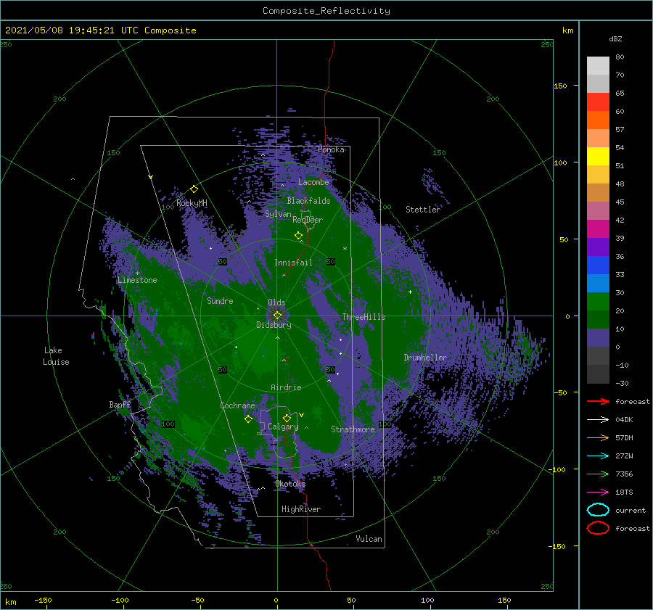Viewport: 653px width, 610px height.
Task: Select the slate purple 10 dBZ swatch
Action: coord(598,338)
